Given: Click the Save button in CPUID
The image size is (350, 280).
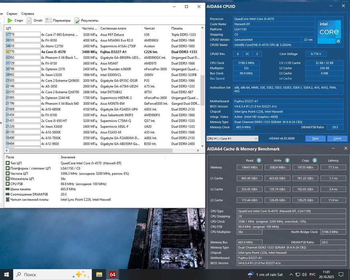Looking at the screenshot, I should [x=315, y=138].
